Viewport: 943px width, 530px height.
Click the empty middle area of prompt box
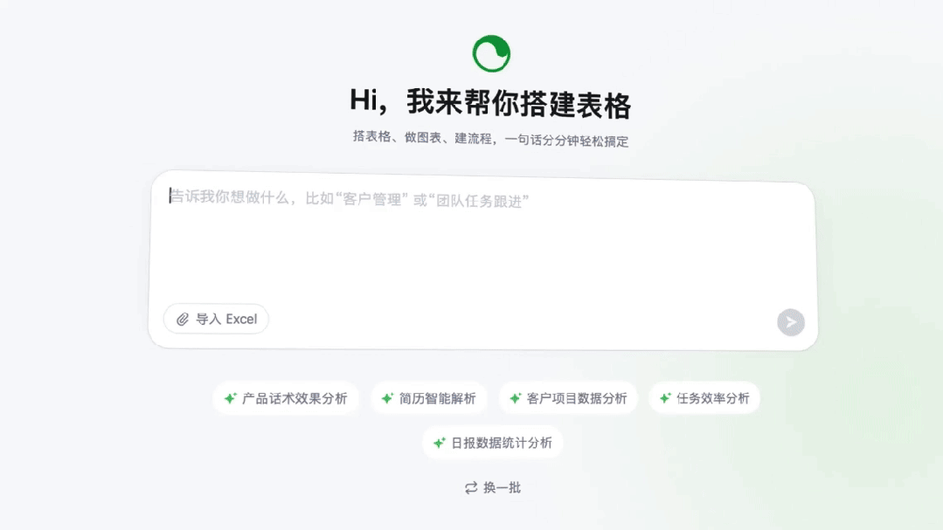click(x=482, y=258)
